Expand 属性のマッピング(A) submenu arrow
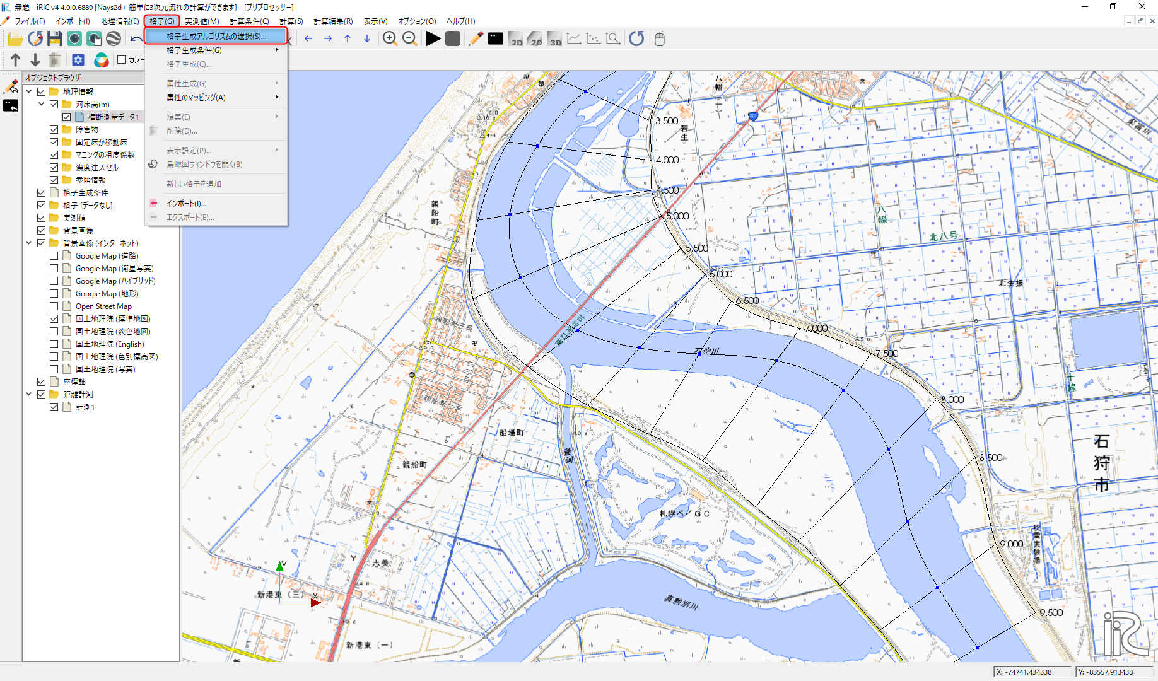 coord(277,97)
